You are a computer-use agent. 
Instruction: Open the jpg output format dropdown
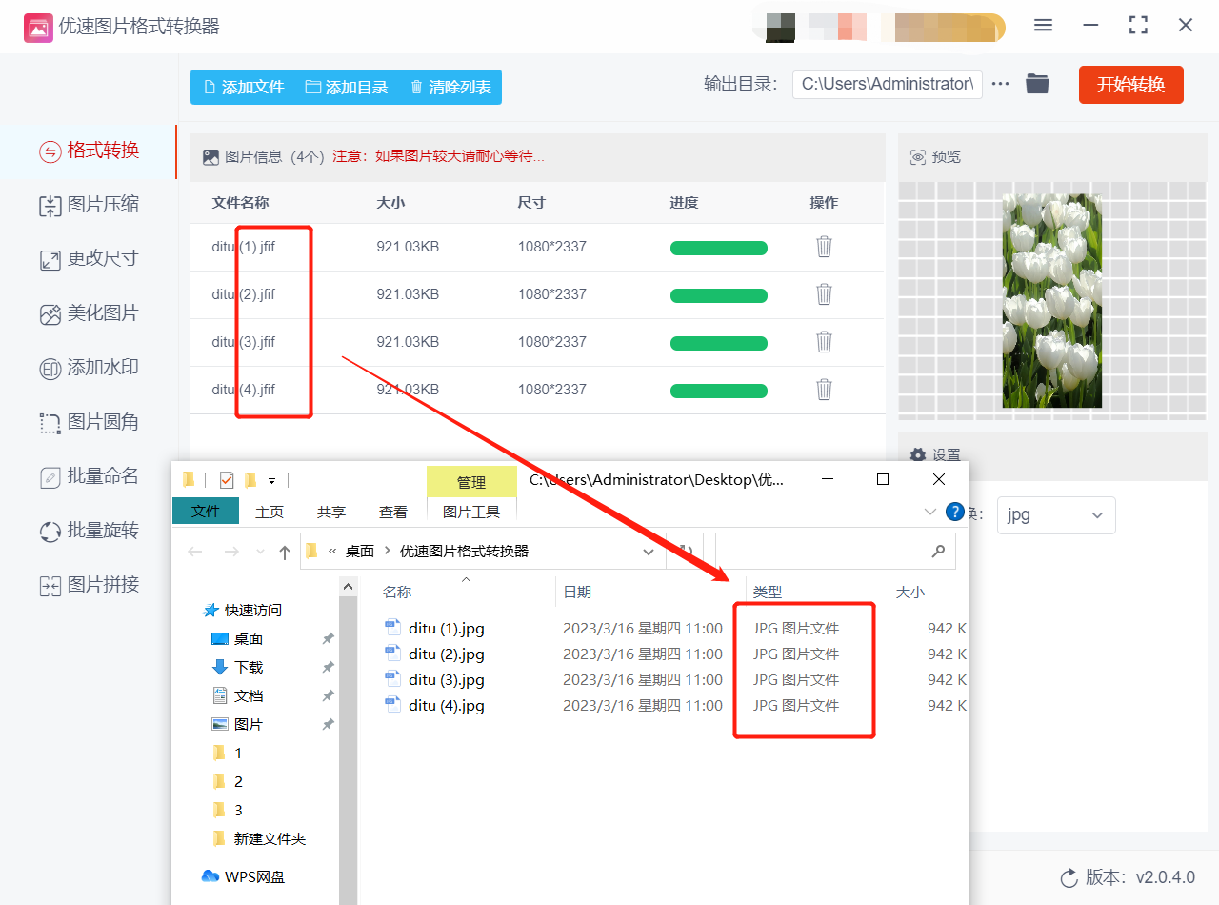(x=1056, y=514)
